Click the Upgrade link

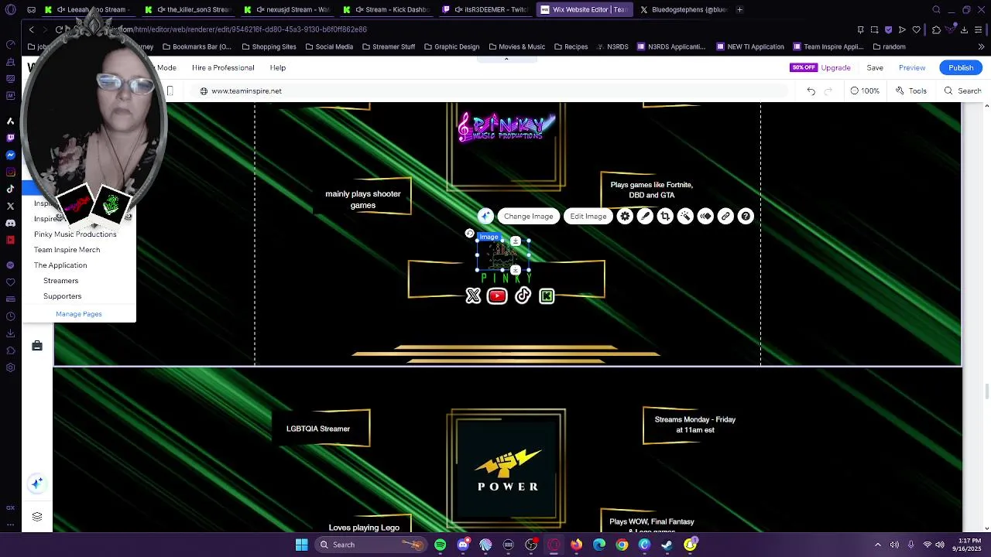tap(835, 68)
